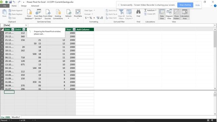Expand the Data Type dropdown
Viewport: 217px width, 122px height.
pyautogui.click(x=94, y=11)
